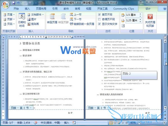Switch to Draft view
Viewport: 168px width, 126px height.
point(127,123)
